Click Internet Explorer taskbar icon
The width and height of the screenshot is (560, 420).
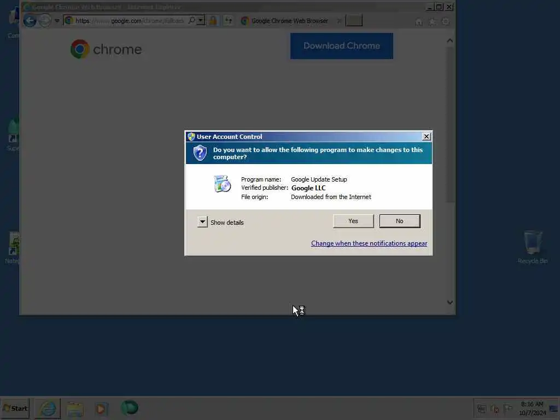click(x=48, y=409)
